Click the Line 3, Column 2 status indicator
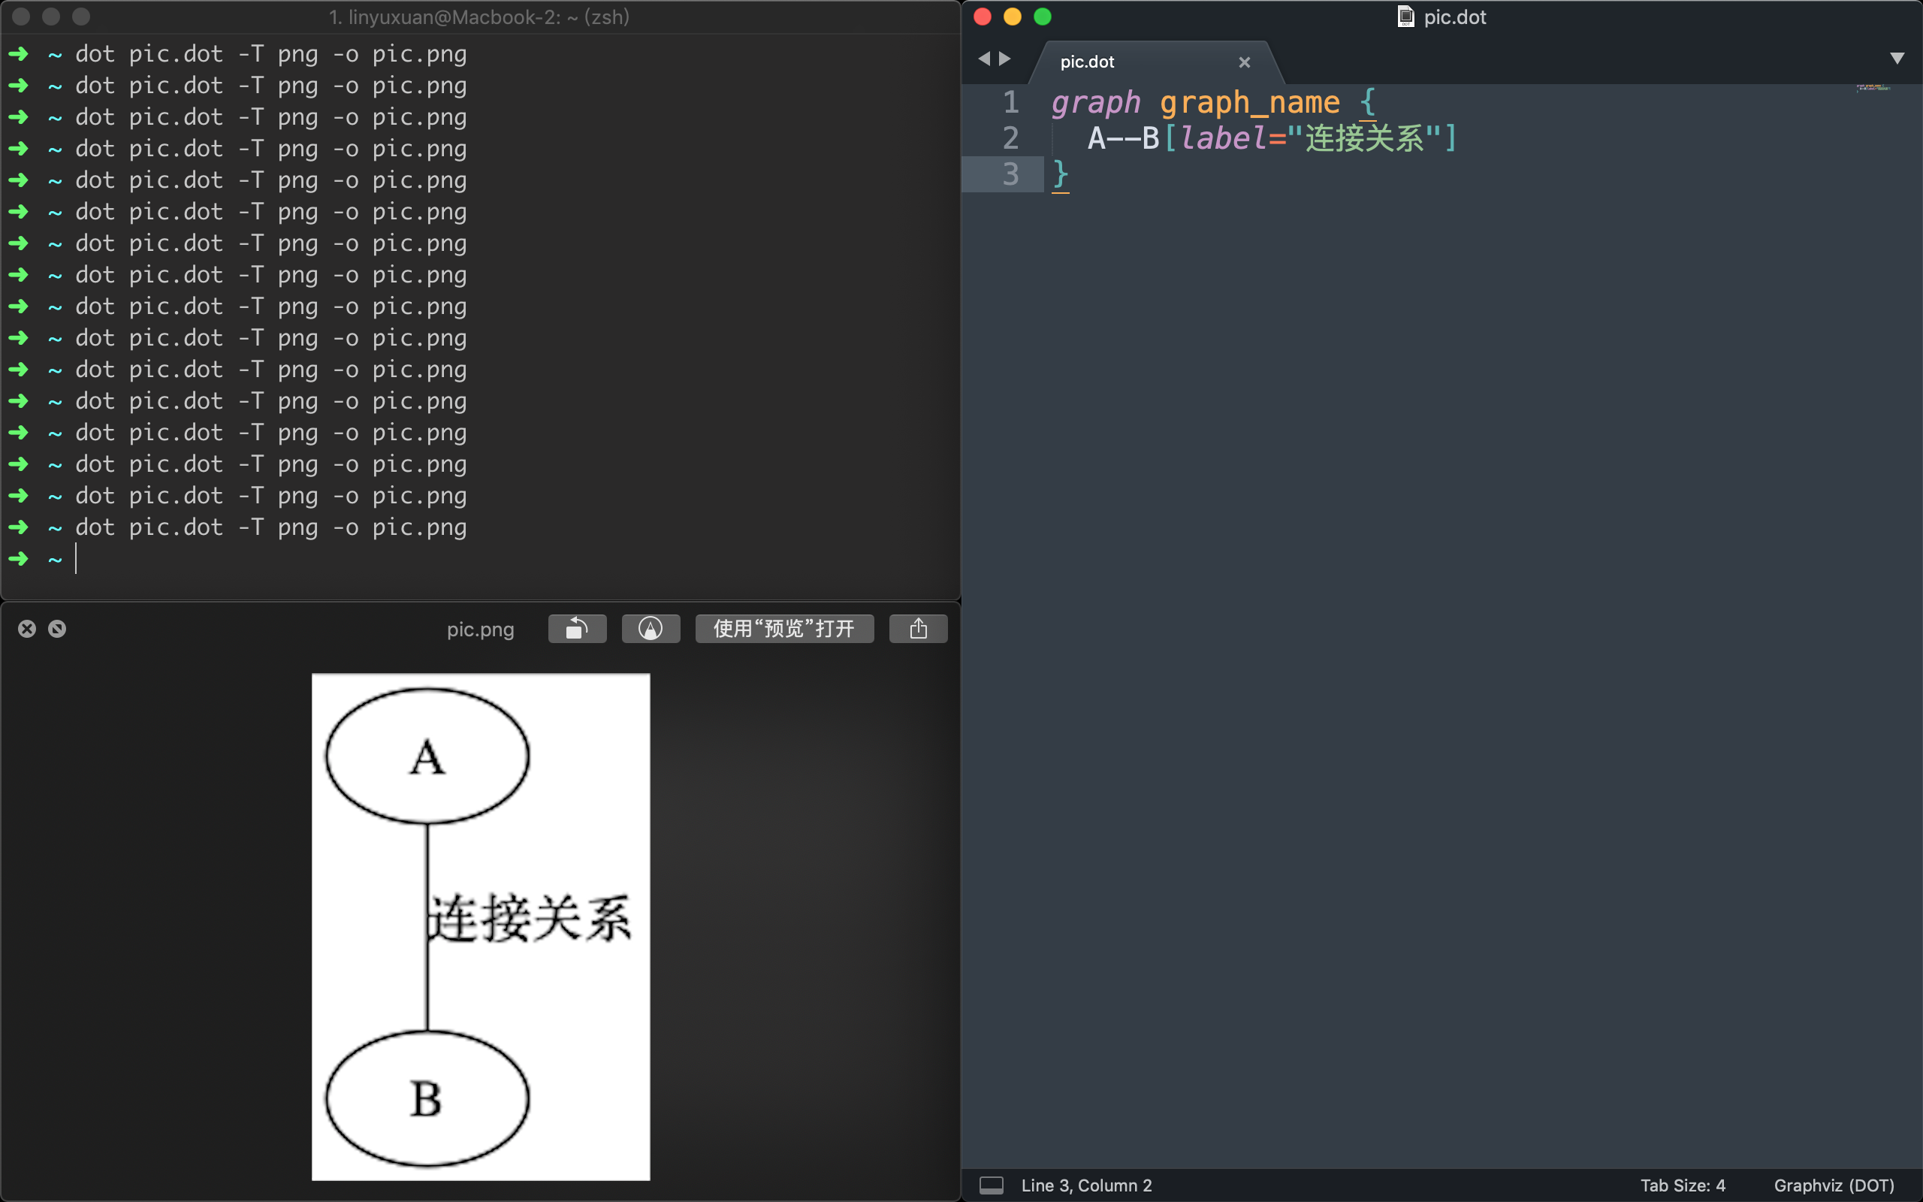 pos(1085,1185)
